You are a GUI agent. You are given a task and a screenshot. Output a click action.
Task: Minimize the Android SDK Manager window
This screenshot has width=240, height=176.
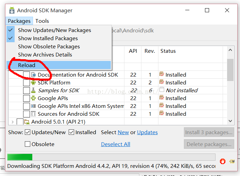[187, 10]
